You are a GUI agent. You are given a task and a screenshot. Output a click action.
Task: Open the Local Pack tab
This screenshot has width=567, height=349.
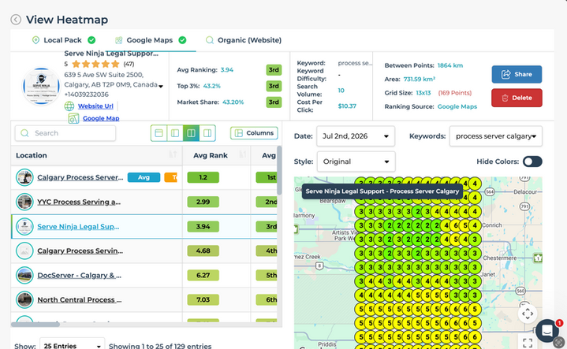pyautogui.click(x=63, y=40)
